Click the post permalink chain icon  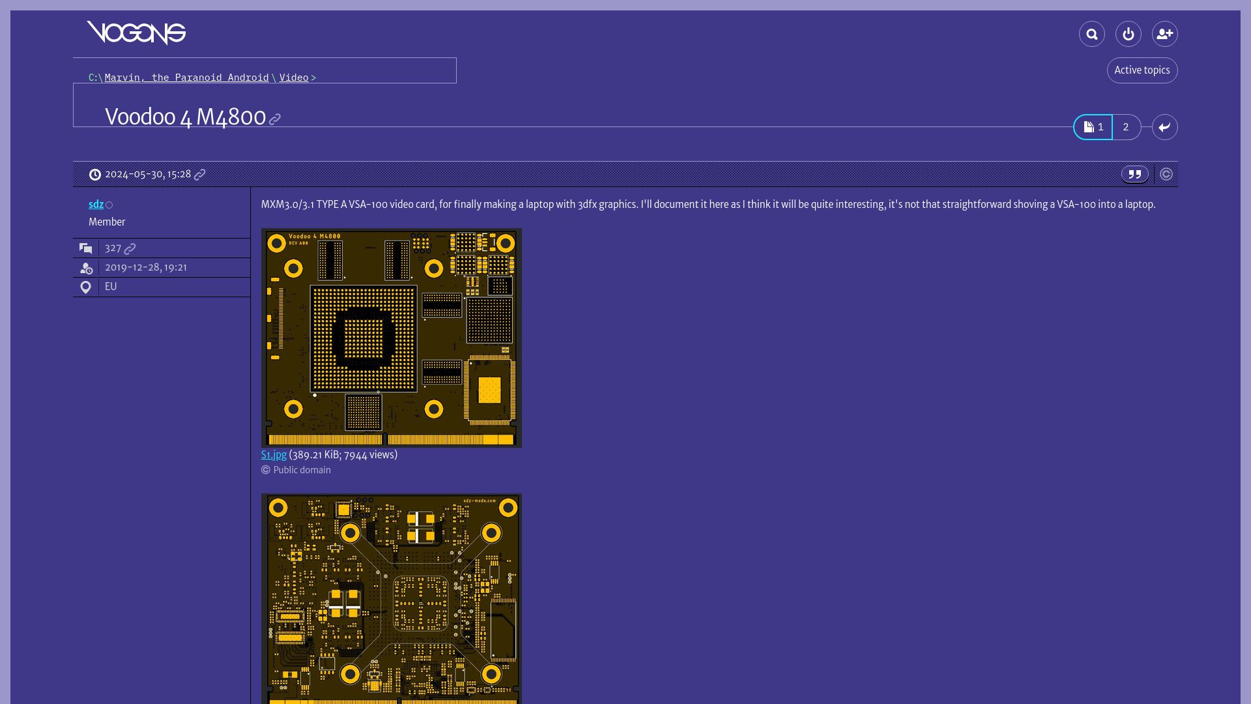200,175
